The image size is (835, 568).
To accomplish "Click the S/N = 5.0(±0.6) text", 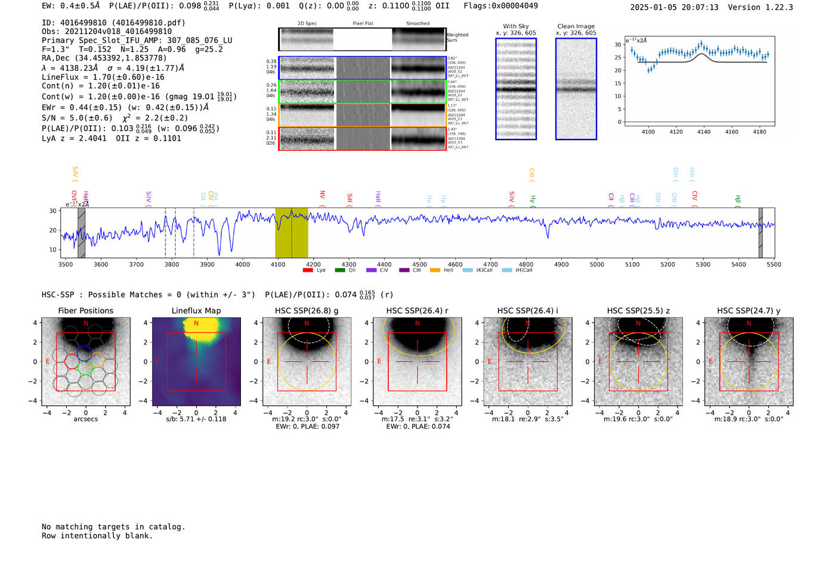I will click(77, 117).
